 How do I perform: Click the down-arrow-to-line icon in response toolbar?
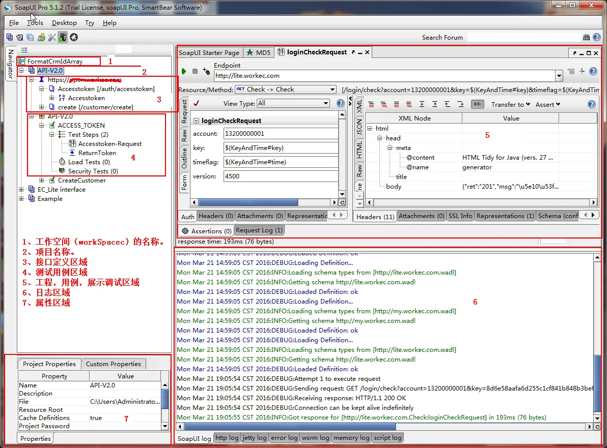coord(422,104)
